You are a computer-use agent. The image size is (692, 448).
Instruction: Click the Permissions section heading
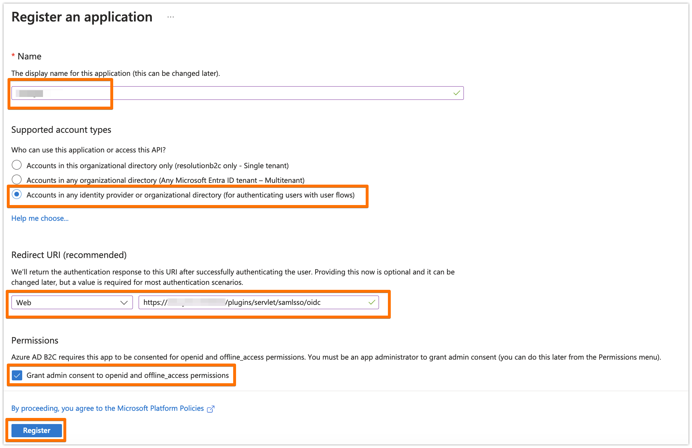(x=35, y=340)
